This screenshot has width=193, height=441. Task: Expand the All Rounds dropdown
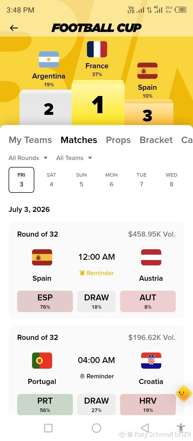tap(28, 158)
